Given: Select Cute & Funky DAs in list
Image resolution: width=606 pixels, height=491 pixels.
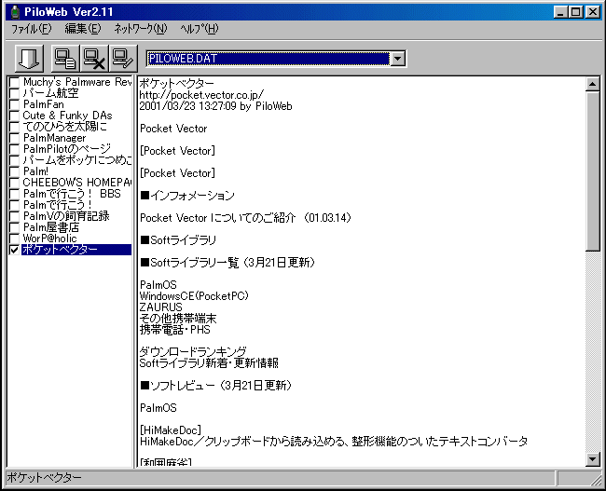Looking at the screenshot, I should coord(67,116).
